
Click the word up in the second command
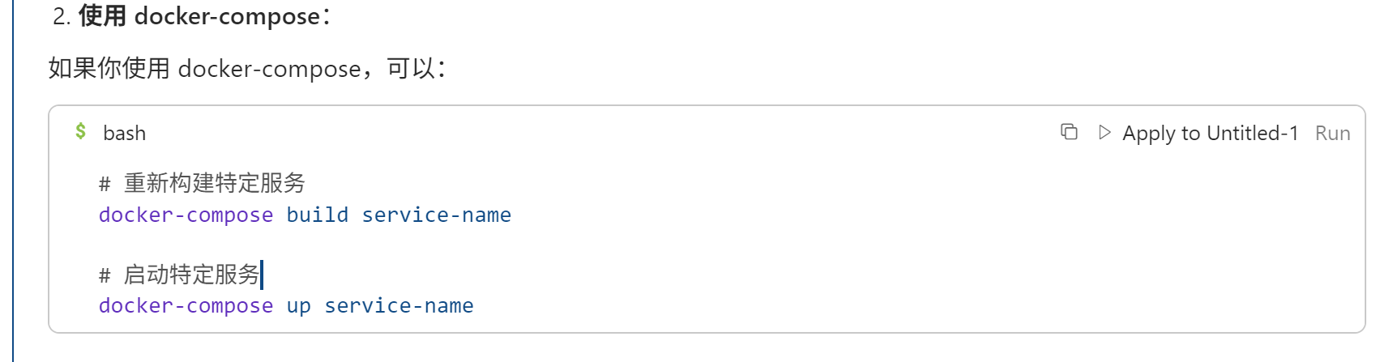pos(298,305)
